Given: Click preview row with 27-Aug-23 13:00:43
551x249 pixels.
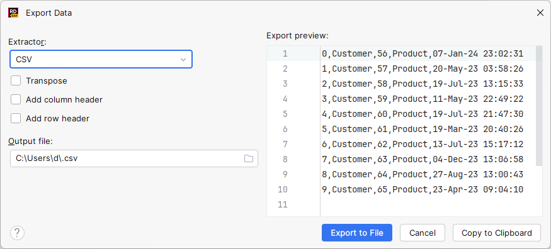Looking at the screenshot, I should (x=423, y=174).
